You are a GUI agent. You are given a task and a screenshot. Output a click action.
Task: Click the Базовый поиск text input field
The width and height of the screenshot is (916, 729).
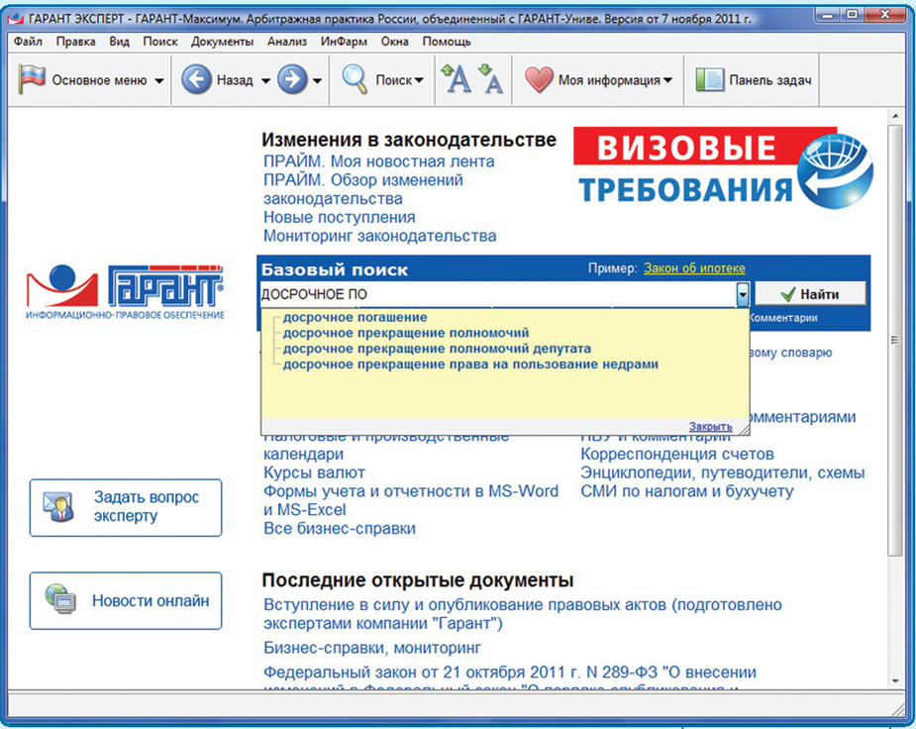tap(495, 294)
